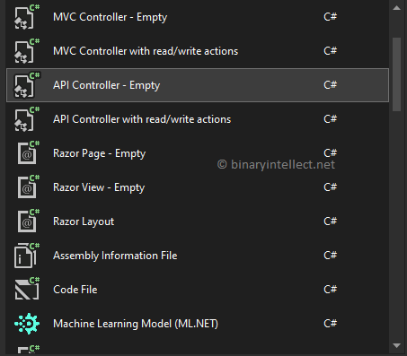Click the MVC Controller - Empty template icon
Viewport: 407px width, 356px height.
pos(27,17)
